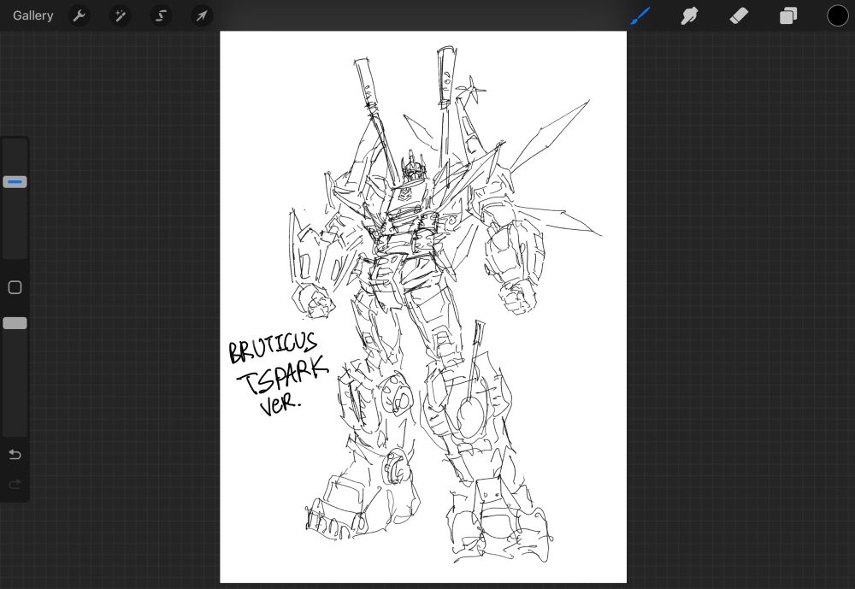This screenshot has width=855, height=589.
Task: Open the Layers panel
Action: pyautogui.click(x=788, y=16)
